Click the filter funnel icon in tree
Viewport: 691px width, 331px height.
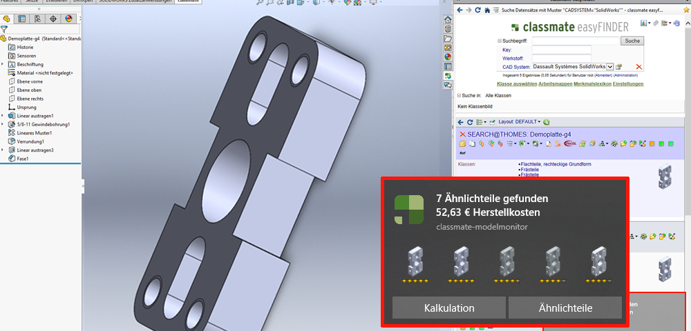(4, 30)
